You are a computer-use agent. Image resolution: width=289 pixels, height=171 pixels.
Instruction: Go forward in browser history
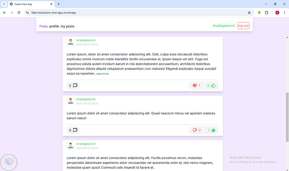click(12, 13)
